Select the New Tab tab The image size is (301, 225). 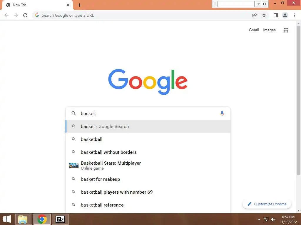tap(37, 5)
